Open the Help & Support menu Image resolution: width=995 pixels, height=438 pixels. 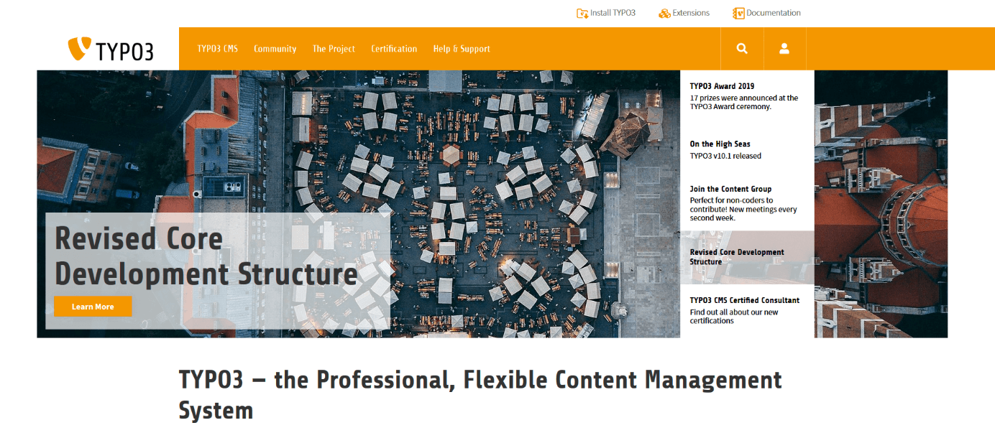[461, 48]
